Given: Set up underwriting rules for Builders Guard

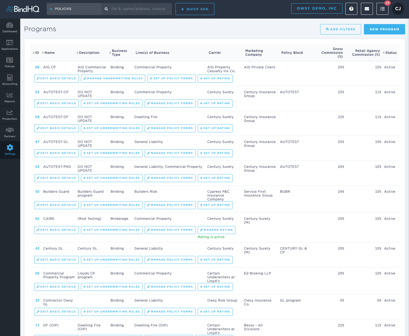Looking at the screenshot, I should (x=112, y=205).
